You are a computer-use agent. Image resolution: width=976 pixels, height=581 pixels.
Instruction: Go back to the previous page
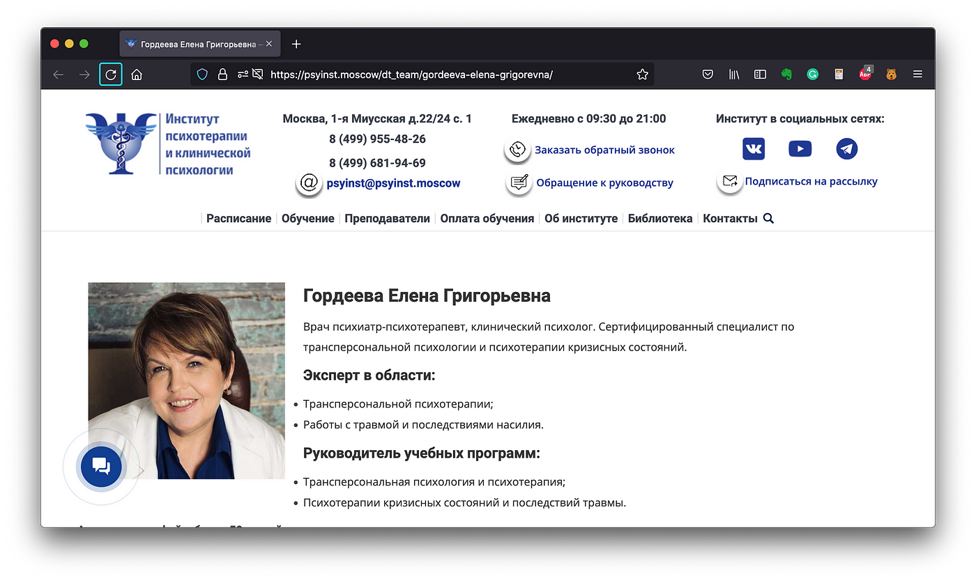pos(59,75)
